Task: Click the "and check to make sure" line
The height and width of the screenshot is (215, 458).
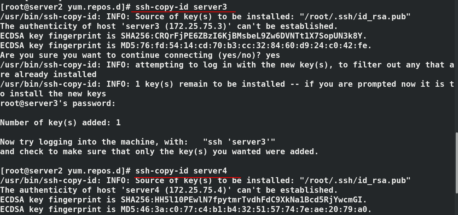Action: [x=159, y=151]
